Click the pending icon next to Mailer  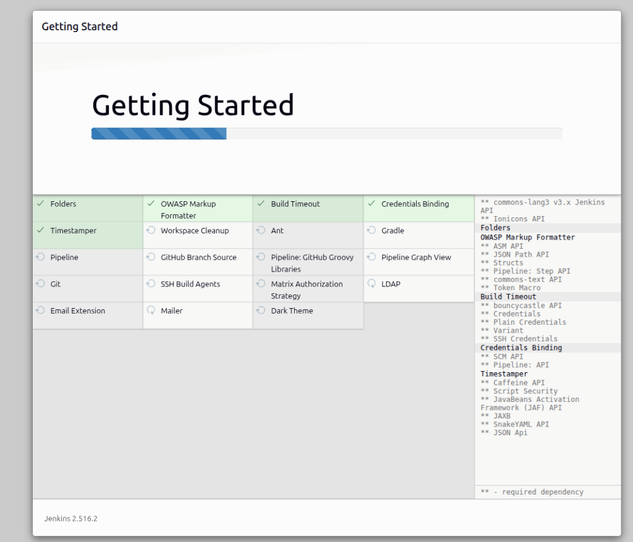(150, 311)
